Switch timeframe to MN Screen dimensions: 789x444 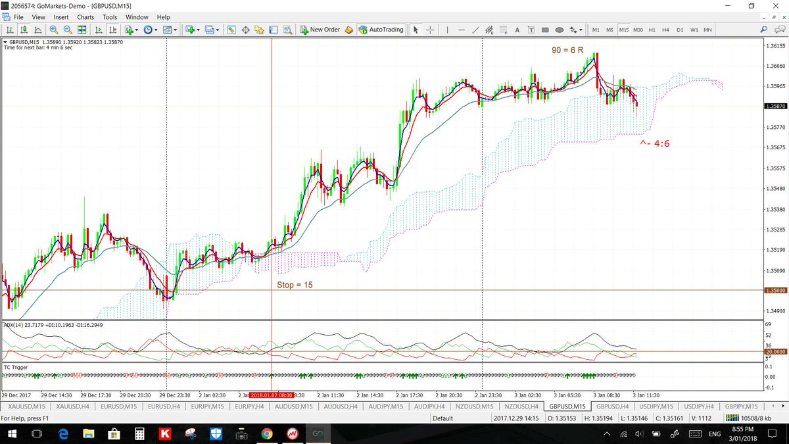(707, 30)
